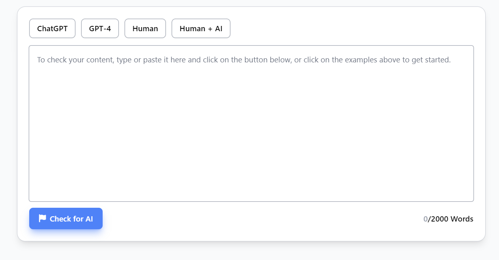This screenshot has width=499, height=260.
Task: Activate the Human + AI example
Action: pos(201,28)
